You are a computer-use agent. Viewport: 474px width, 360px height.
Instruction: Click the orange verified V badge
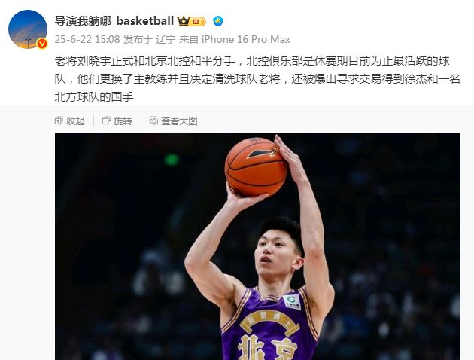[x=42, y=44]
